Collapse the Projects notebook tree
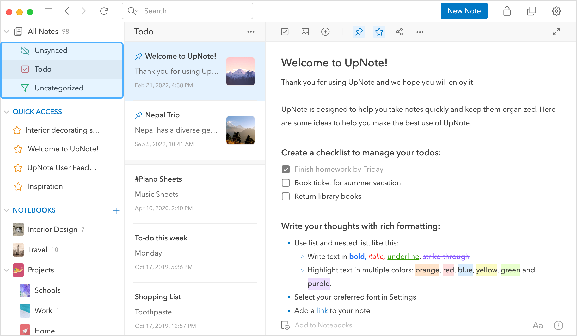Viewport: 577px width, 336px height. 7,270
